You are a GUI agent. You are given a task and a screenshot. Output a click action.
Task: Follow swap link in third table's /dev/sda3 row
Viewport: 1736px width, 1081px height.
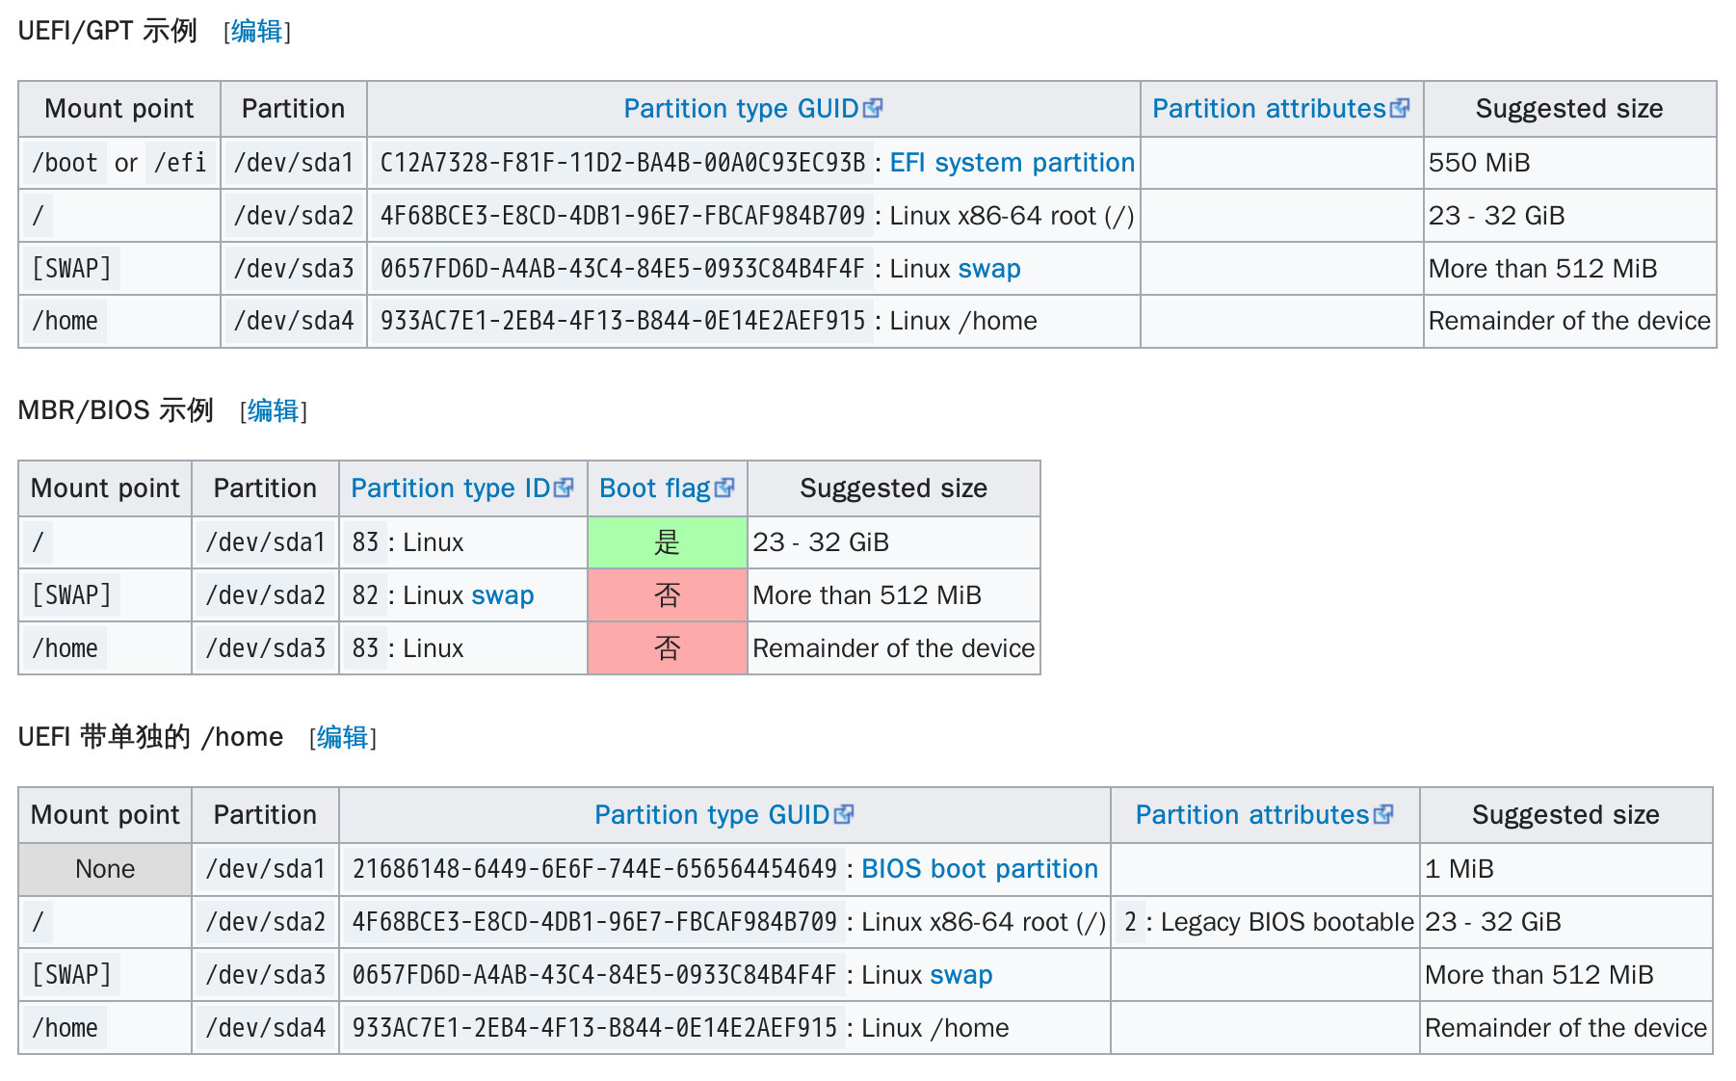[x=960, y=975]
